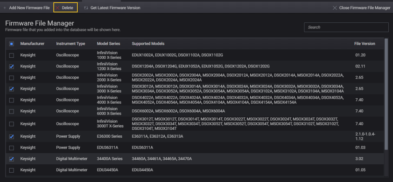This screenshot has height=182, width=393.
Task: Uncheck the InfiniiVision 1200 X-Series row checkbox
Action: (12, 67)
